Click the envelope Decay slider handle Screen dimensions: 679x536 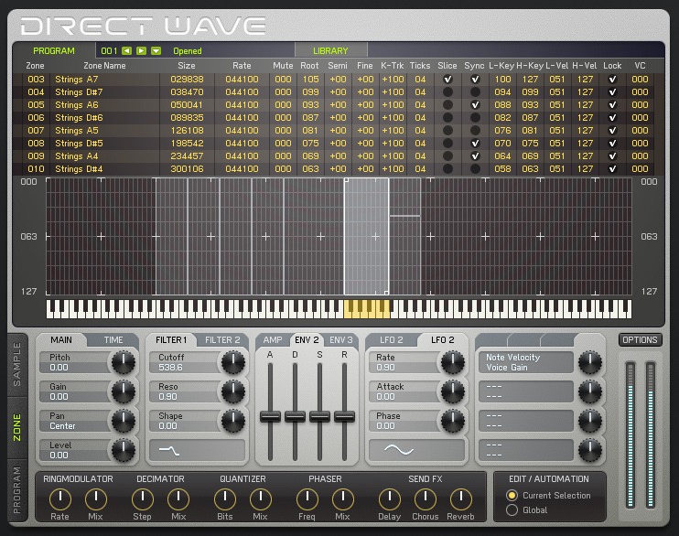pos(295,416)
